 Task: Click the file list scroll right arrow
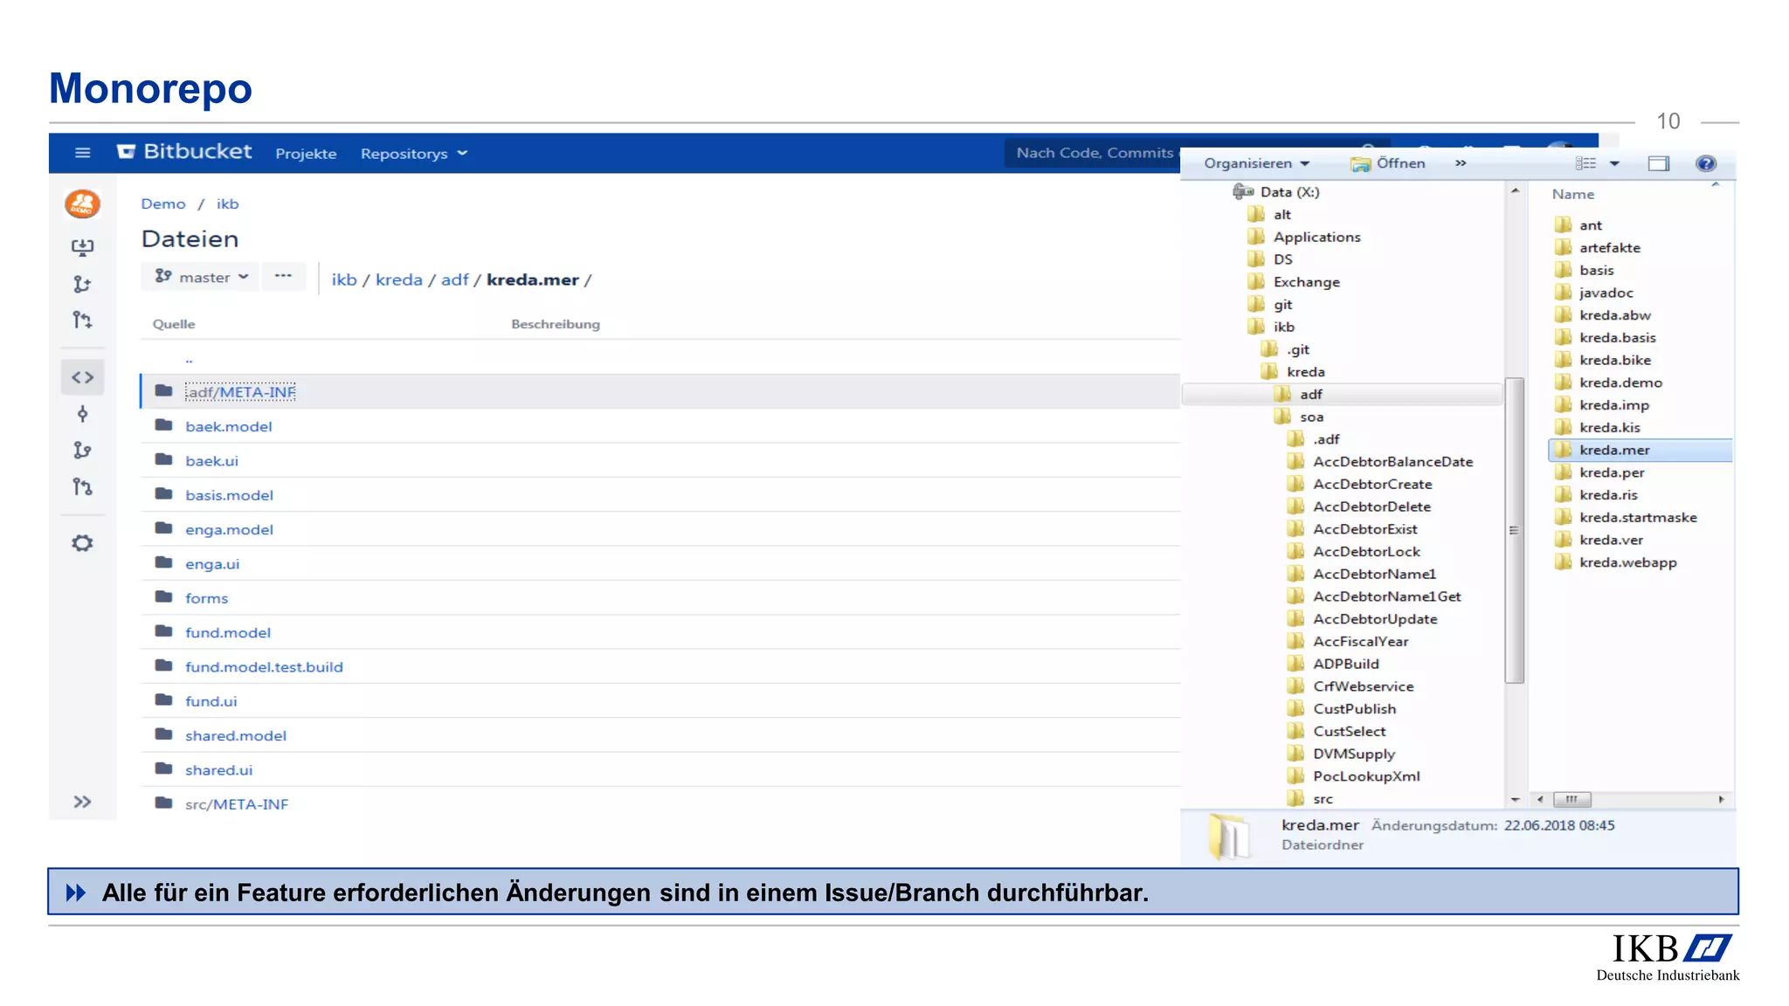pos(1721,799)
